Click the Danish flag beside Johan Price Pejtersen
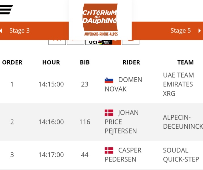Viewport: 203px width, 170px height. (109, 113)
